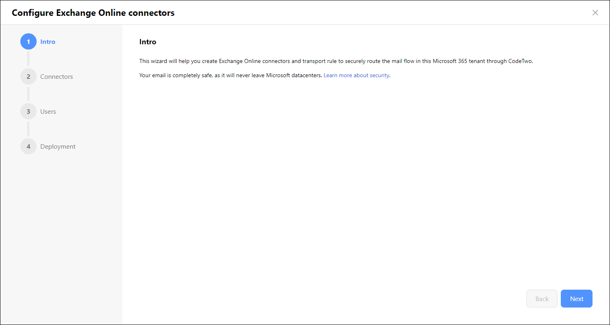Screen dimensions: 610x325
Task: Select step 1 circle icon
Action: (28, 41)
